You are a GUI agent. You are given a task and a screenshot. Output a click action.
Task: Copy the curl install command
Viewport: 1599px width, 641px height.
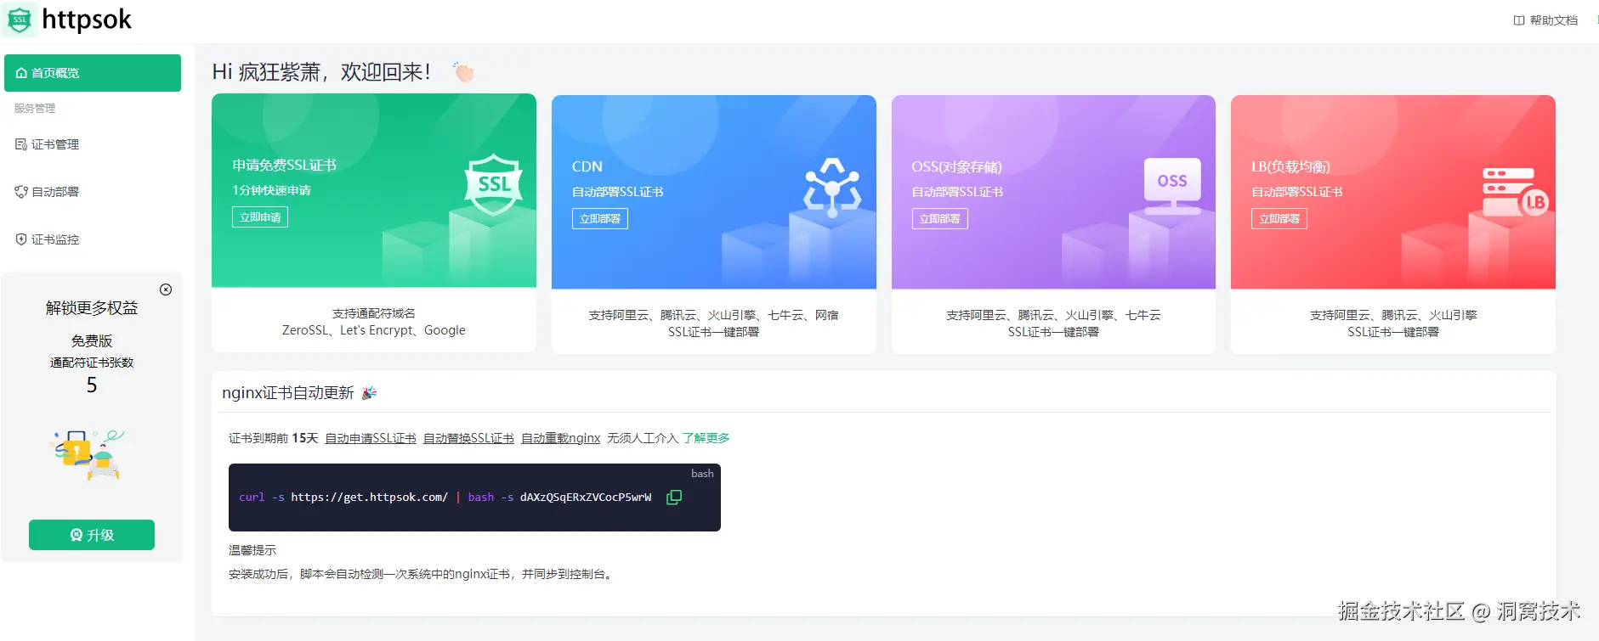pos(674,498)
